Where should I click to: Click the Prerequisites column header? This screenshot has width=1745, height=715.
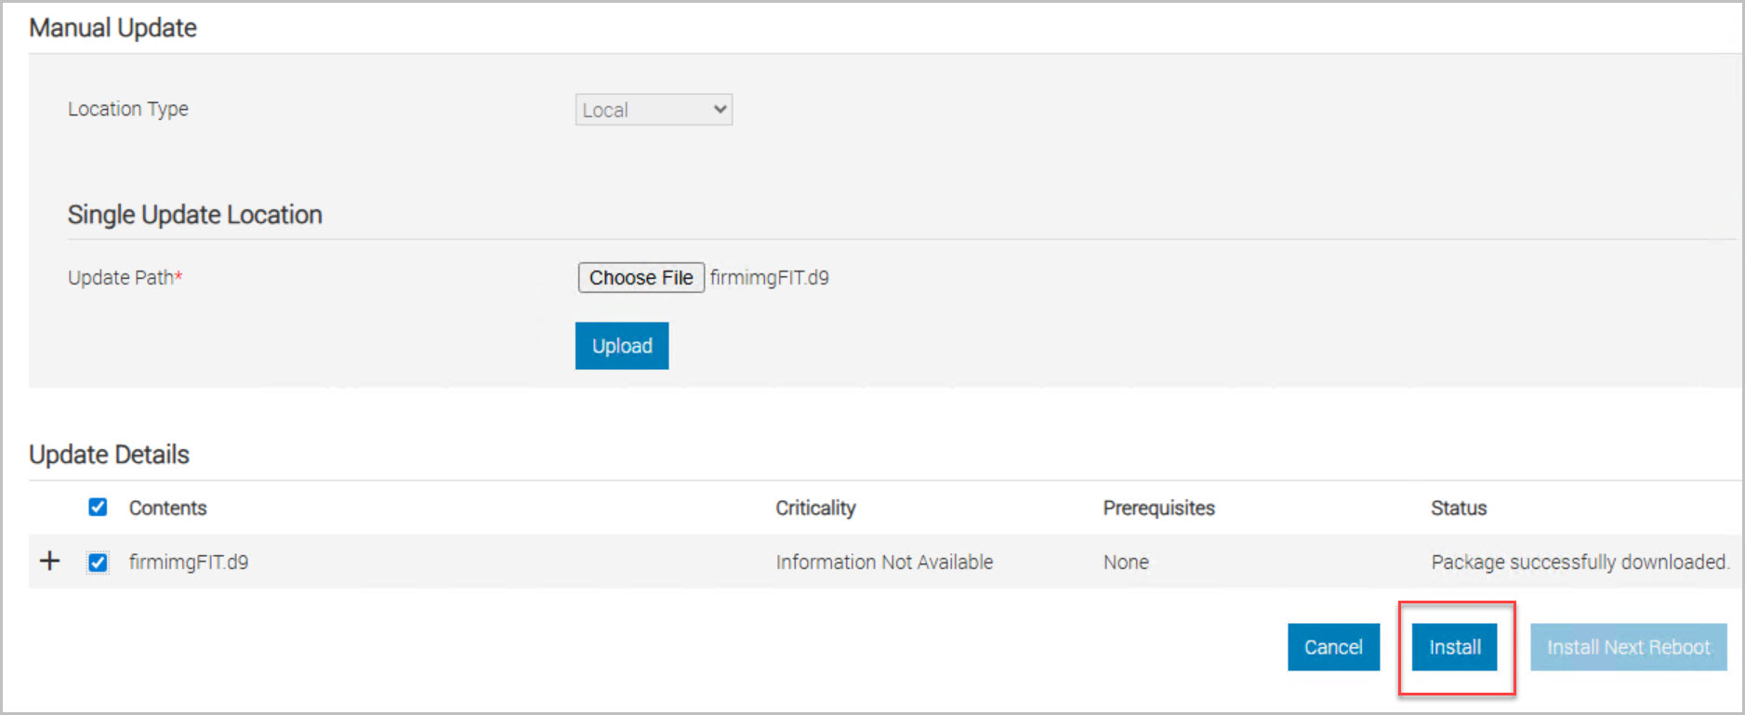[1158, 508]
